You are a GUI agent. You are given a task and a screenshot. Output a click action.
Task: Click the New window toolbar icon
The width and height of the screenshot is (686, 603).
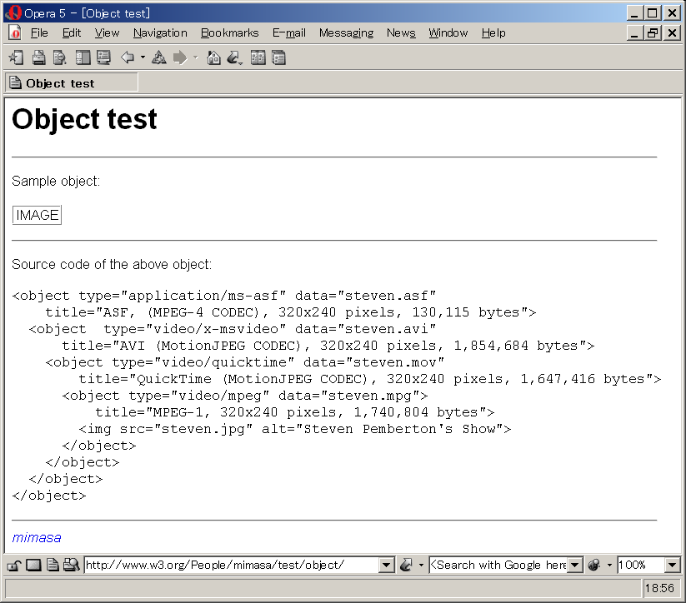(16, 57)
